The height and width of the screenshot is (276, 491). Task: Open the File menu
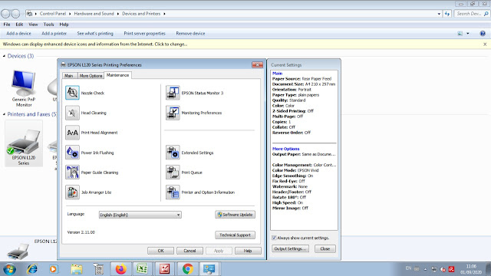(x=7, y=25)
